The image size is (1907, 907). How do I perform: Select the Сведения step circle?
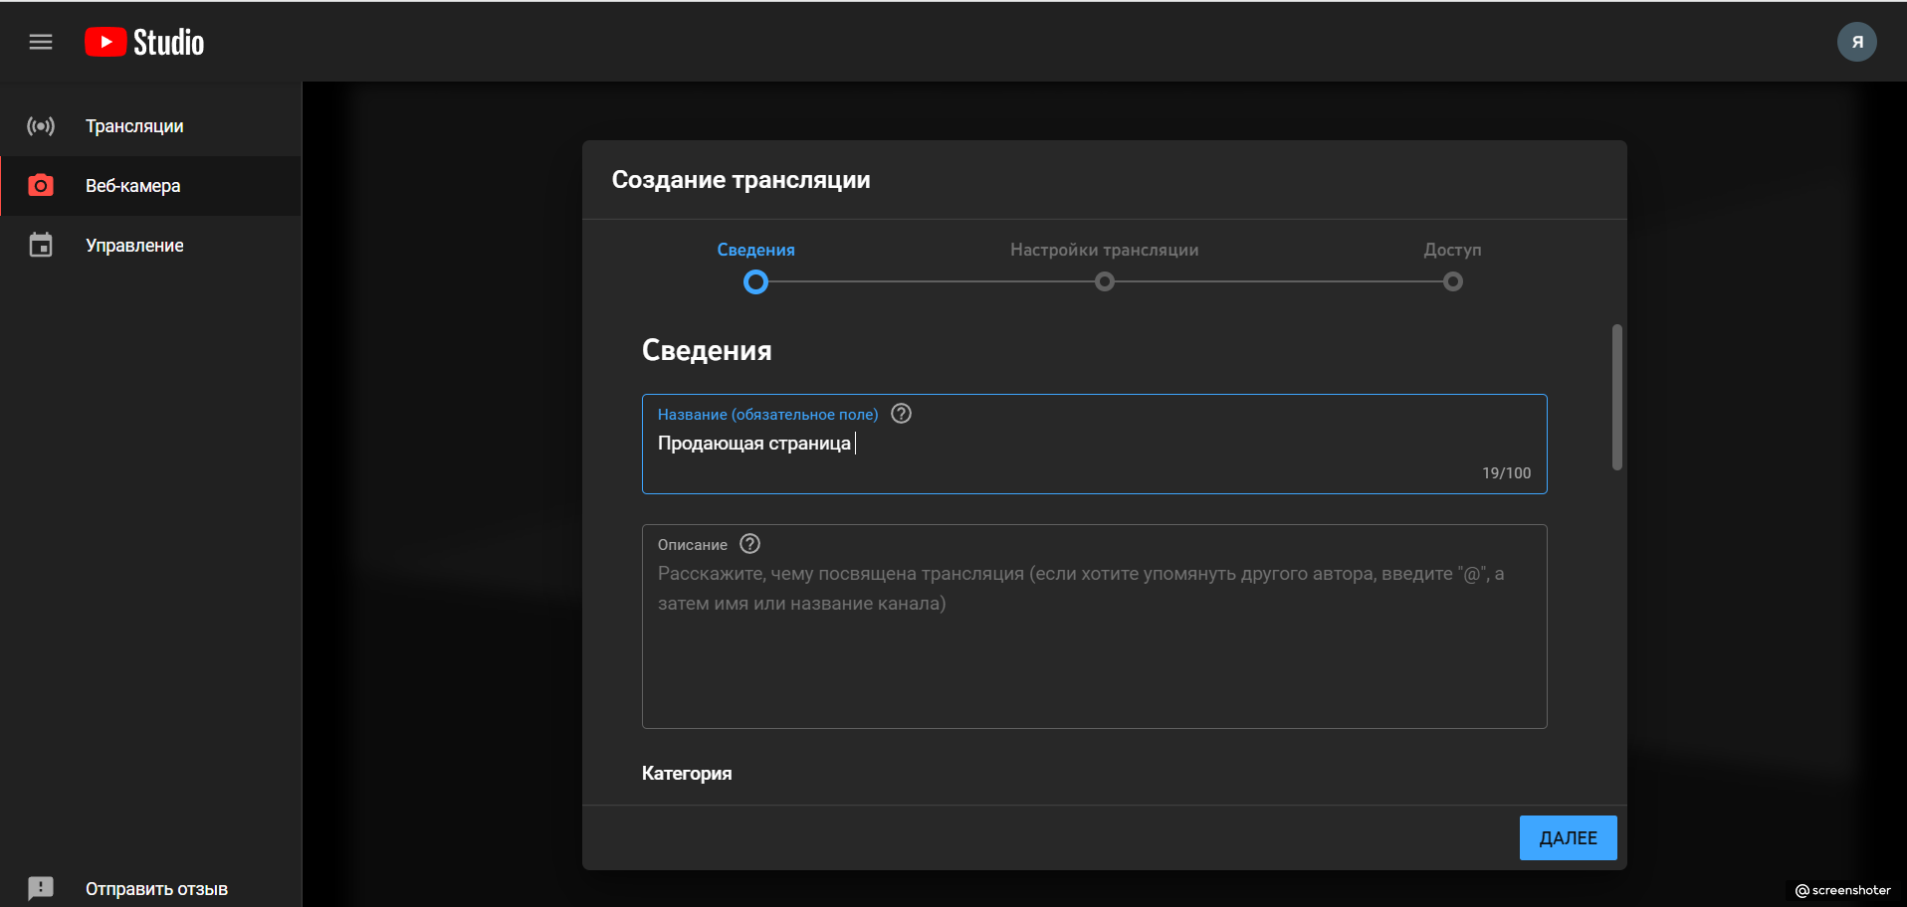coord(756,282)
